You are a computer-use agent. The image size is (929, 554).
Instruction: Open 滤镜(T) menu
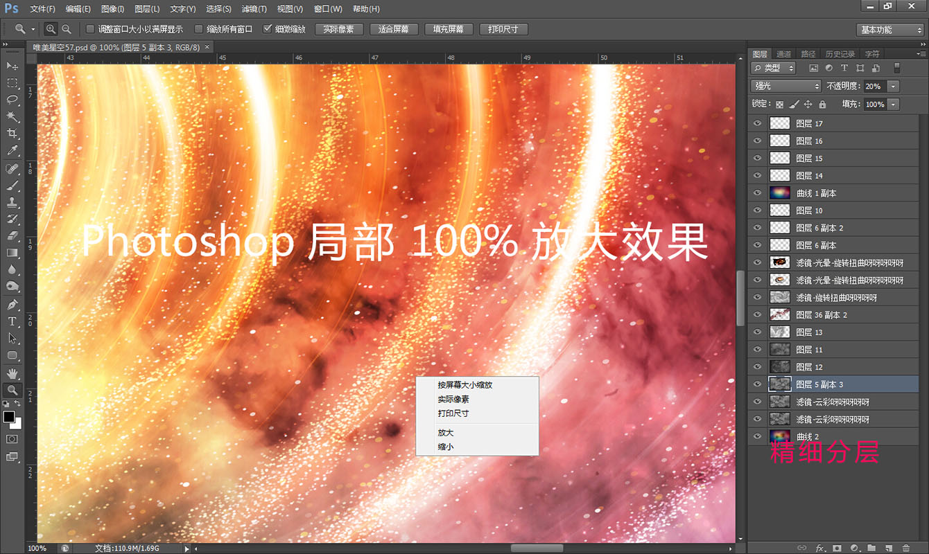click(254, 9)
